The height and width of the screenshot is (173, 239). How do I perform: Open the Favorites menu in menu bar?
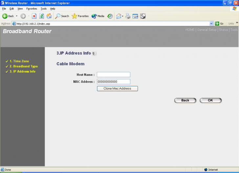32,9
